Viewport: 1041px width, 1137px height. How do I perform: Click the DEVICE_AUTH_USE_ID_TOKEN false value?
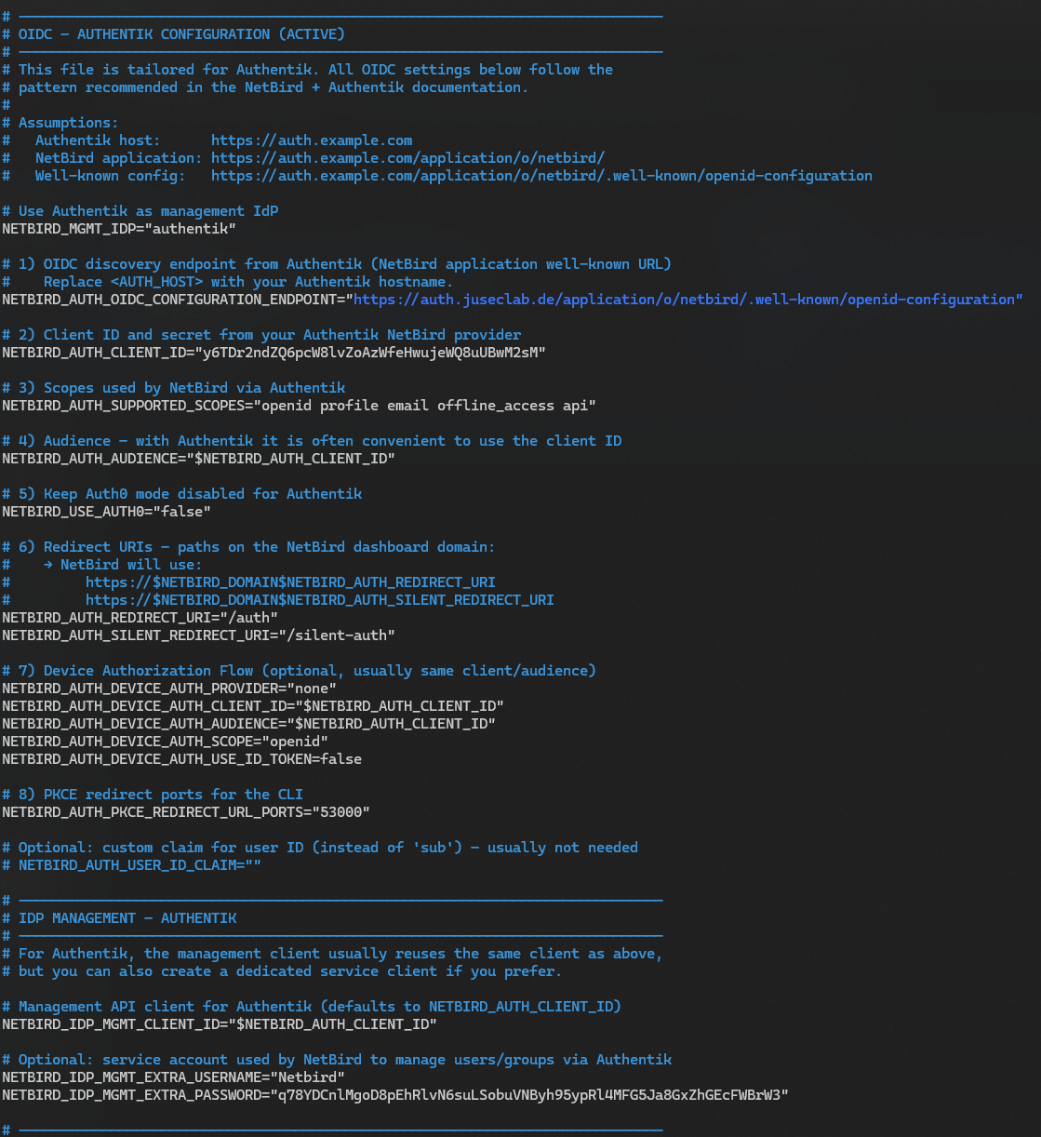(340, 759)
